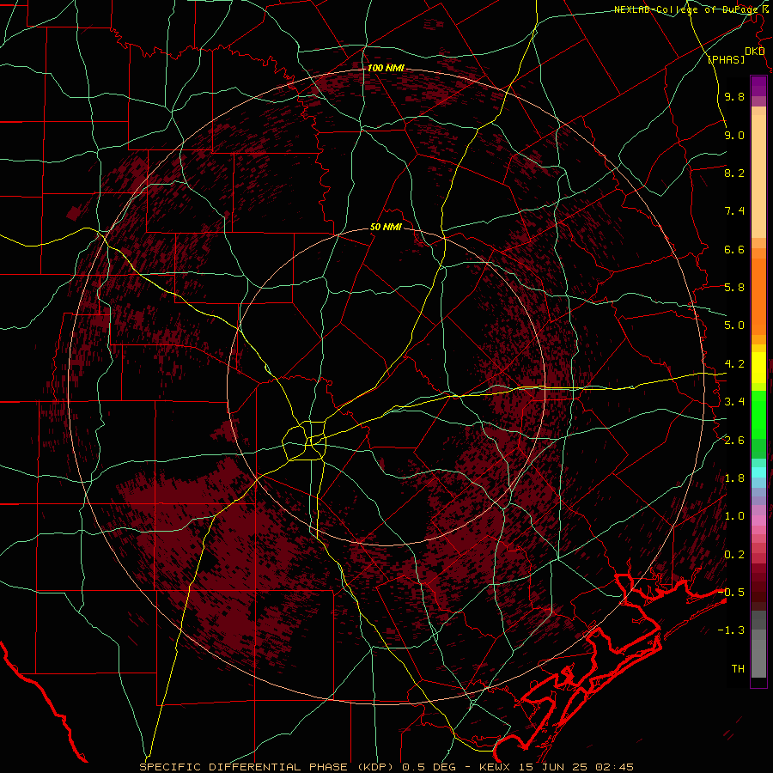Click the 5.8 scale label
The width and height of the screenshot is (773, 773).
(x=734, y=288)
